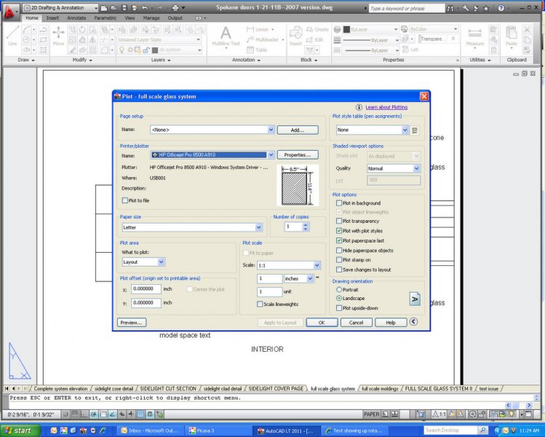
Task: Click the Plot printer icon in quick access toolbar
Action: click(x=175, y=8)
